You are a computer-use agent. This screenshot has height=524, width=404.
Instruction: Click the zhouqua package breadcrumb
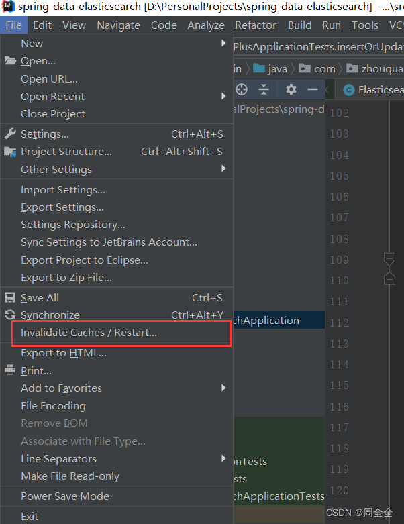point(374,69)
